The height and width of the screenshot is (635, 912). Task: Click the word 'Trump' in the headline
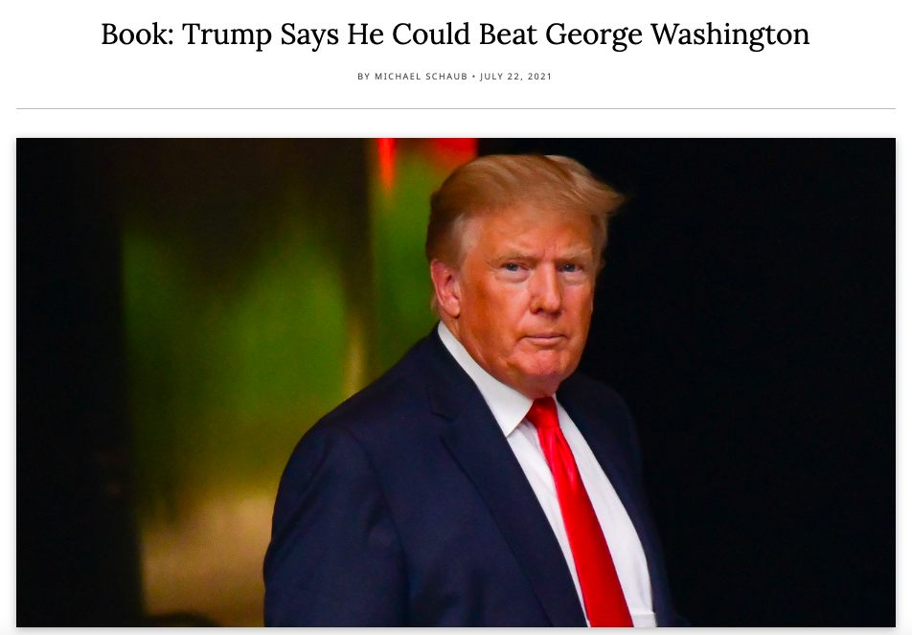(227, 35)
